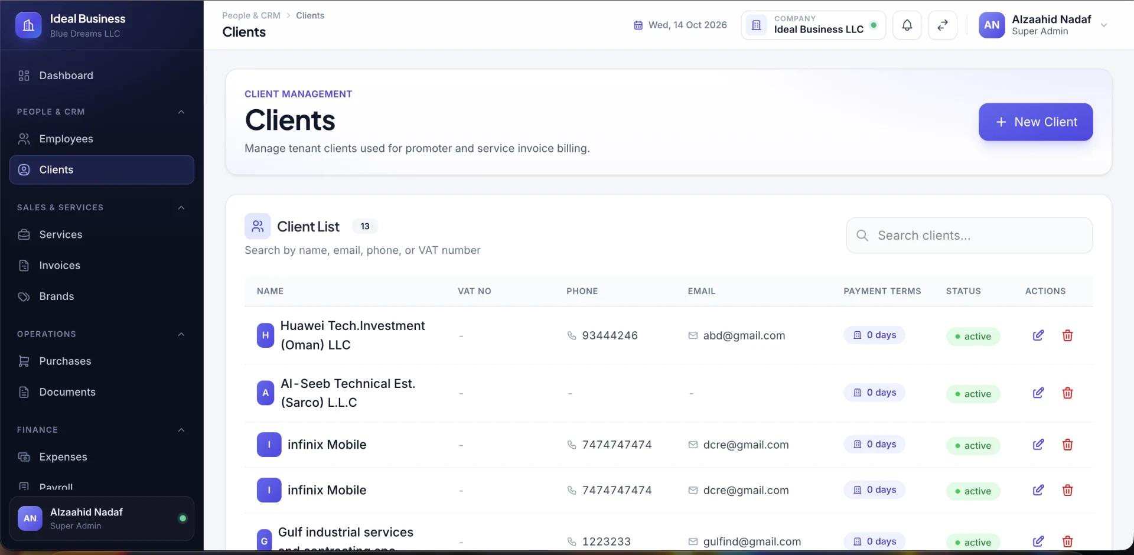1134x555 pixels.
Task: Delete the first infinix Mobile client
Action: (x=1067, y=445)
